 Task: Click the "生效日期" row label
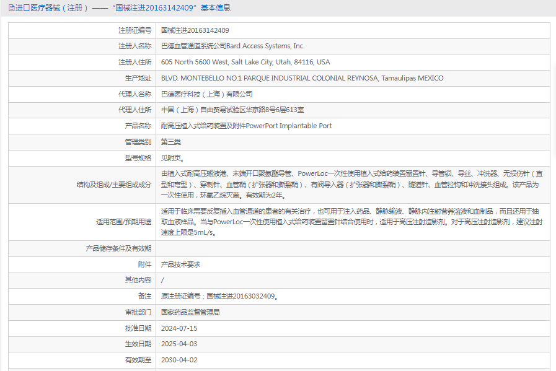[x=138, y=344]
